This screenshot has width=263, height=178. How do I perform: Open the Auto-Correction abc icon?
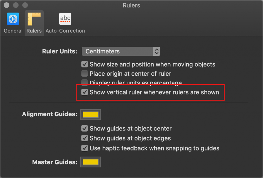[x=65, y=19]
